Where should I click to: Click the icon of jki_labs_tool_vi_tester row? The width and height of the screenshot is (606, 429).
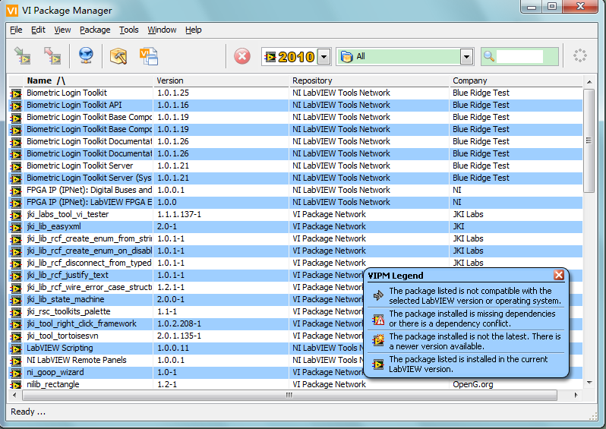click(16, 215)
